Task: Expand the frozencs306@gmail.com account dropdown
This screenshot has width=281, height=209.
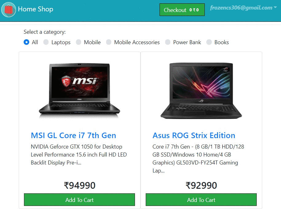Action: [243, 8]
